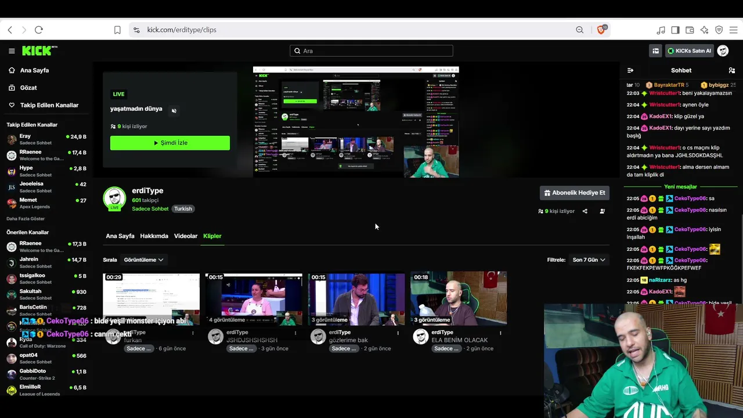This screenshot has width=743, height=418.
Task: Open the live stream preview video
Action: click(356, 122)
